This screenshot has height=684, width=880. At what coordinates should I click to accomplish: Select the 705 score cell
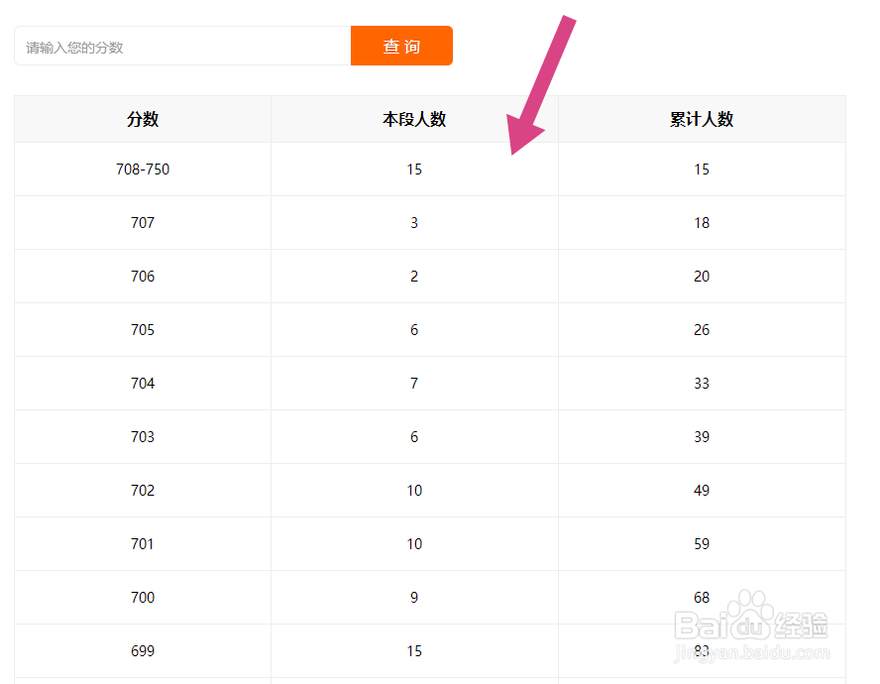click(143, 330)
